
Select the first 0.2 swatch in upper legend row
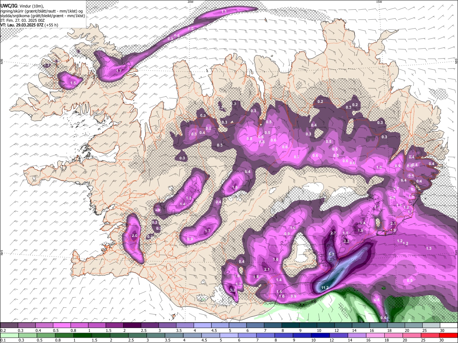click(x=9, y=325)
